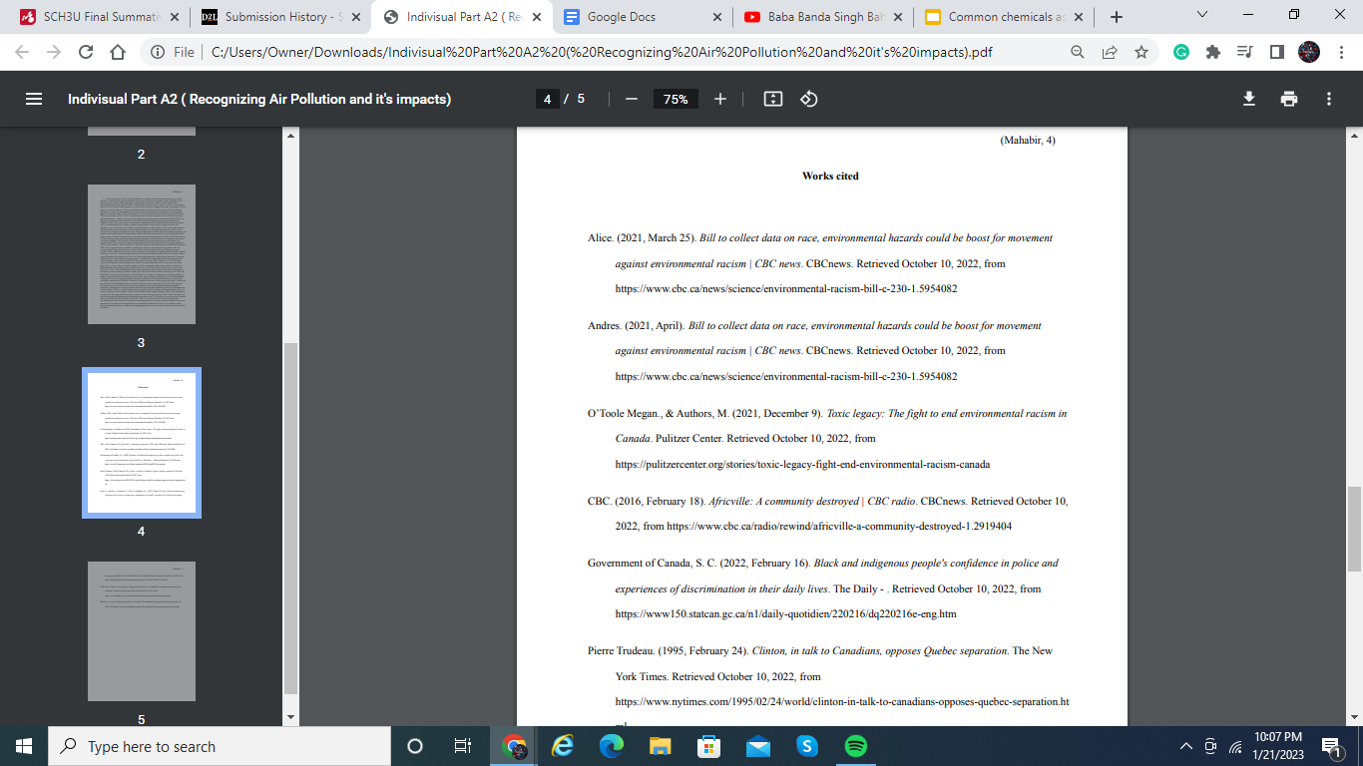Viewport: 1363px width, 766px height.
Task: Click the file URL in the address bar
Action: click(x=602, y=52)
